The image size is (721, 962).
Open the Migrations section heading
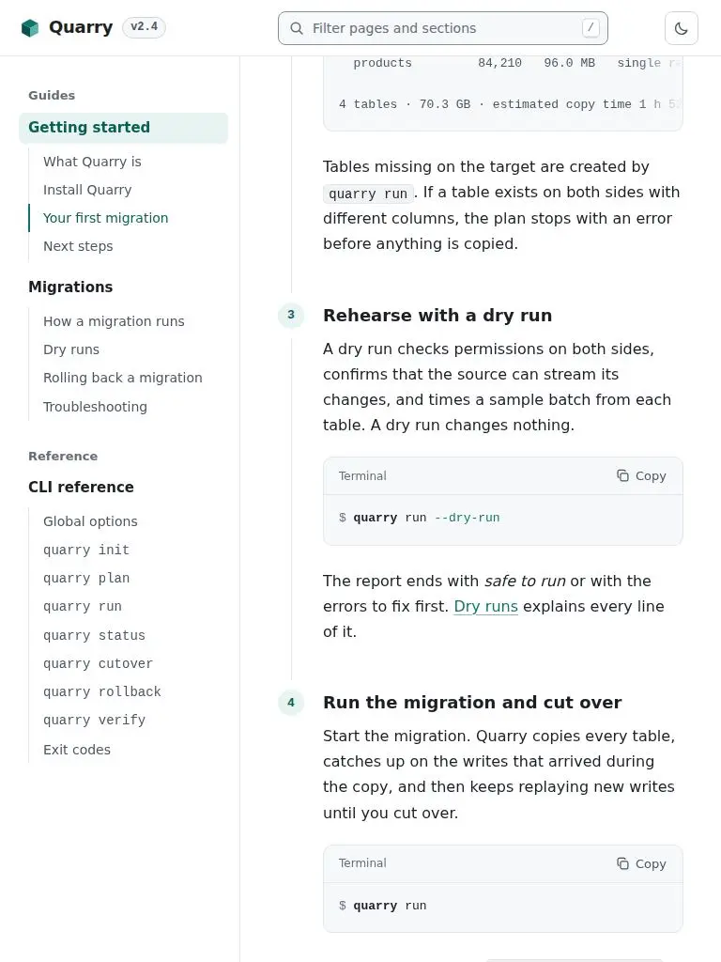pyautogui.click(x=70, y=287)
